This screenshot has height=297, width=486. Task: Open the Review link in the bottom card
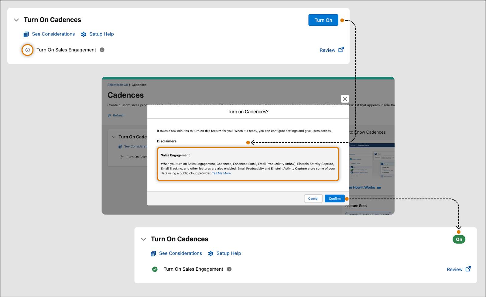coord(455,269)
